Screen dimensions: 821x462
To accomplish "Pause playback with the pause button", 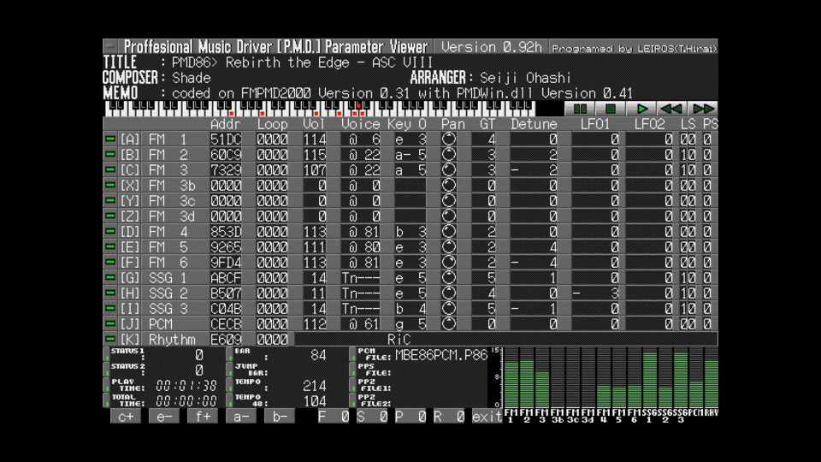I will click(x=580, y=109).
